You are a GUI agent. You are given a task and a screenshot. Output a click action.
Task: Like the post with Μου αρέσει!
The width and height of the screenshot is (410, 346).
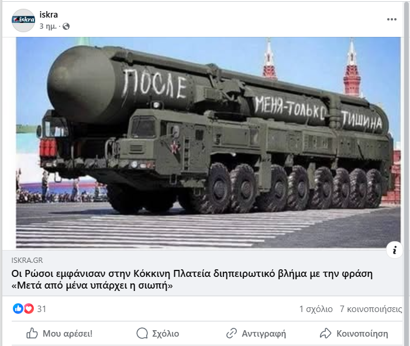point(59,334)
